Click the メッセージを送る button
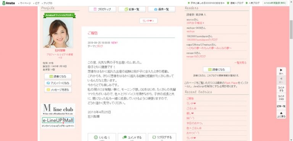Screen dimensions: 293x141 (x=58, y=90)
